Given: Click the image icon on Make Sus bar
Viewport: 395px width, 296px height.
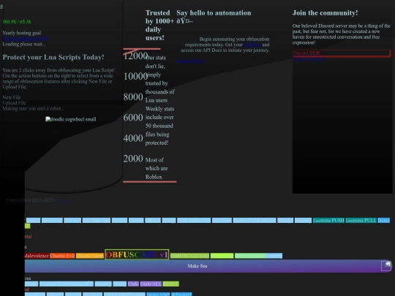Looking at the screenshot, I should [x=386, y=266].
